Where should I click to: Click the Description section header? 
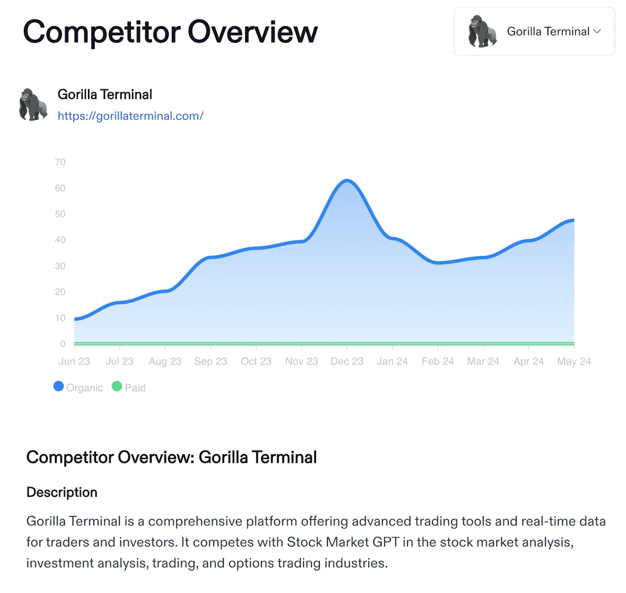[x=62, y=492]
